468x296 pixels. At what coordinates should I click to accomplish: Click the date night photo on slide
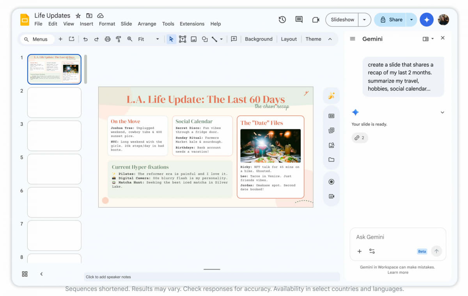point(270,146)
